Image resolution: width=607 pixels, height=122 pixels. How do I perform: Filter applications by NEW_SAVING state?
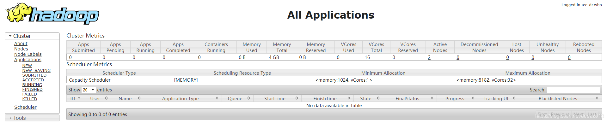pos(36,71)
